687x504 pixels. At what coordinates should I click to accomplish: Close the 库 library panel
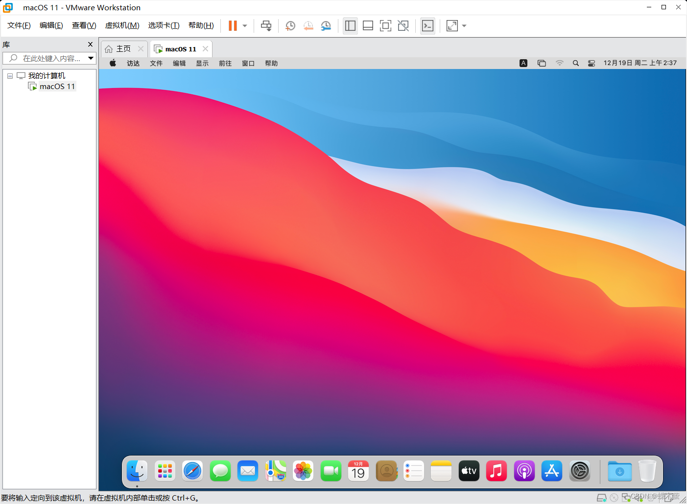click(90, 45)
